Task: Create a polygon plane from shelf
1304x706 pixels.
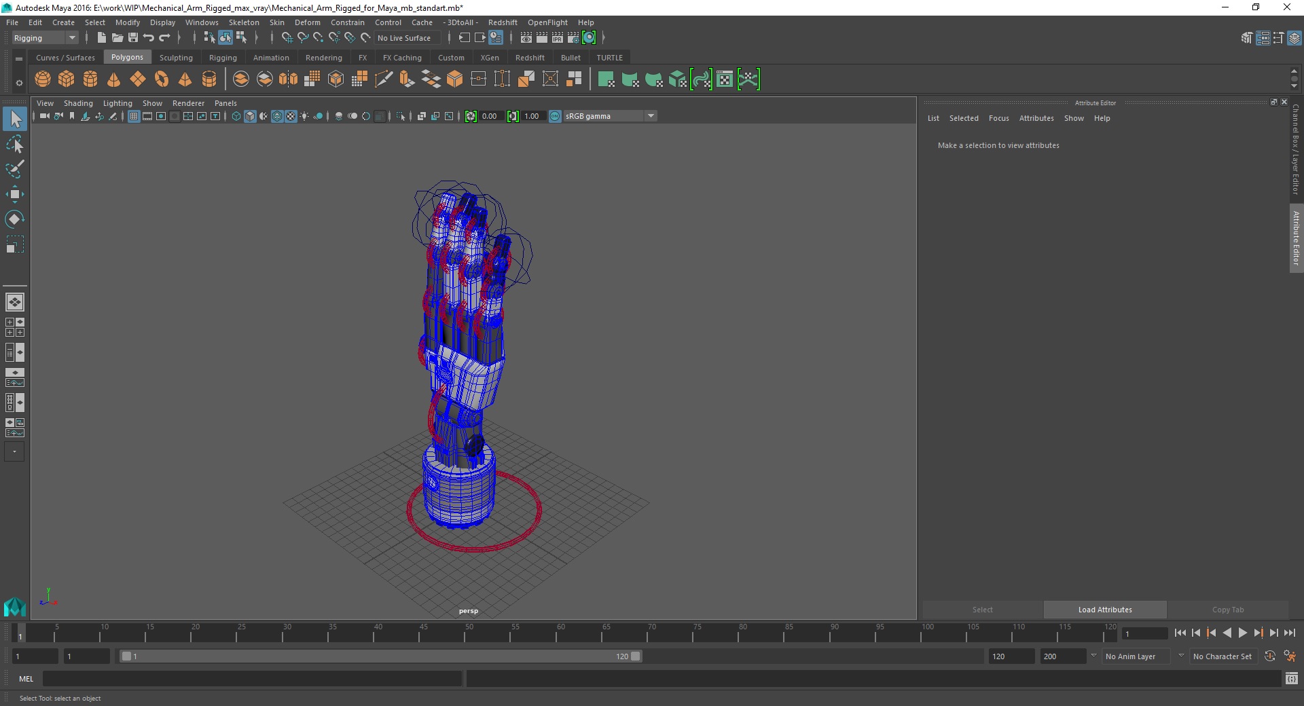Action: (138, 79)
